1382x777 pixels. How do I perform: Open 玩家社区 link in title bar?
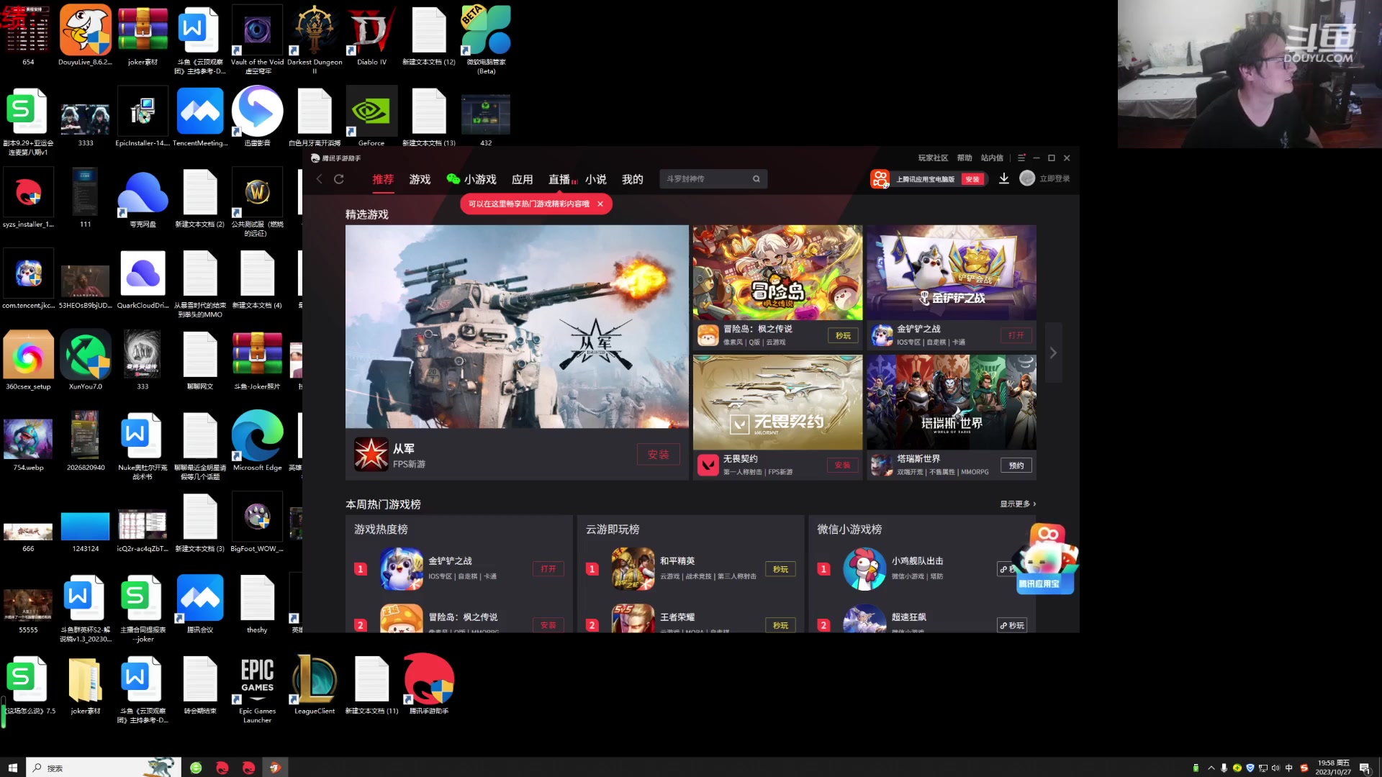pos(933,158)
